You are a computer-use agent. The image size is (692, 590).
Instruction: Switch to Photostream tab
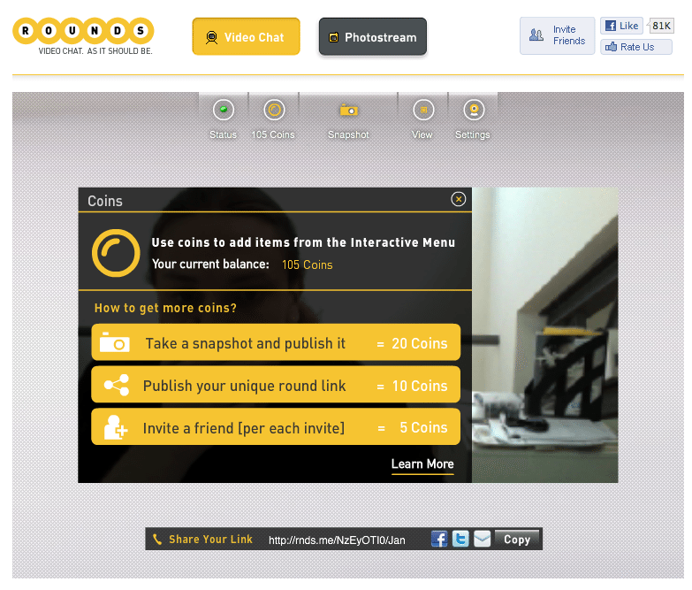pos(373,36)
